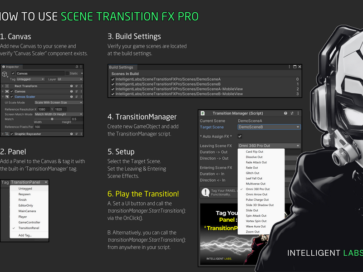Open help for the Canvas component

click(x=71, y=92)
